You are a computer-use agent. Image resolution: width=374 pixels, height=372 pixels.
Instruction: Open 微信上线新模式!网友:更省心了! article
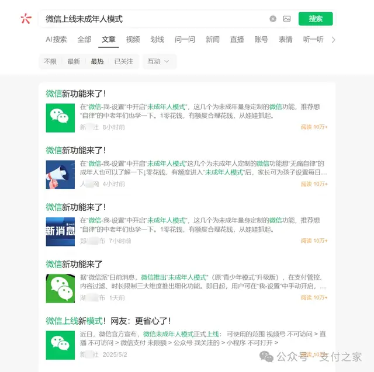coord(108,321)
